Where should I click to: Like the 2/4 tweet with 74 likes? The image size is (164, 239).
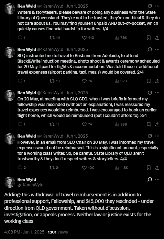[x=87, y=81]
